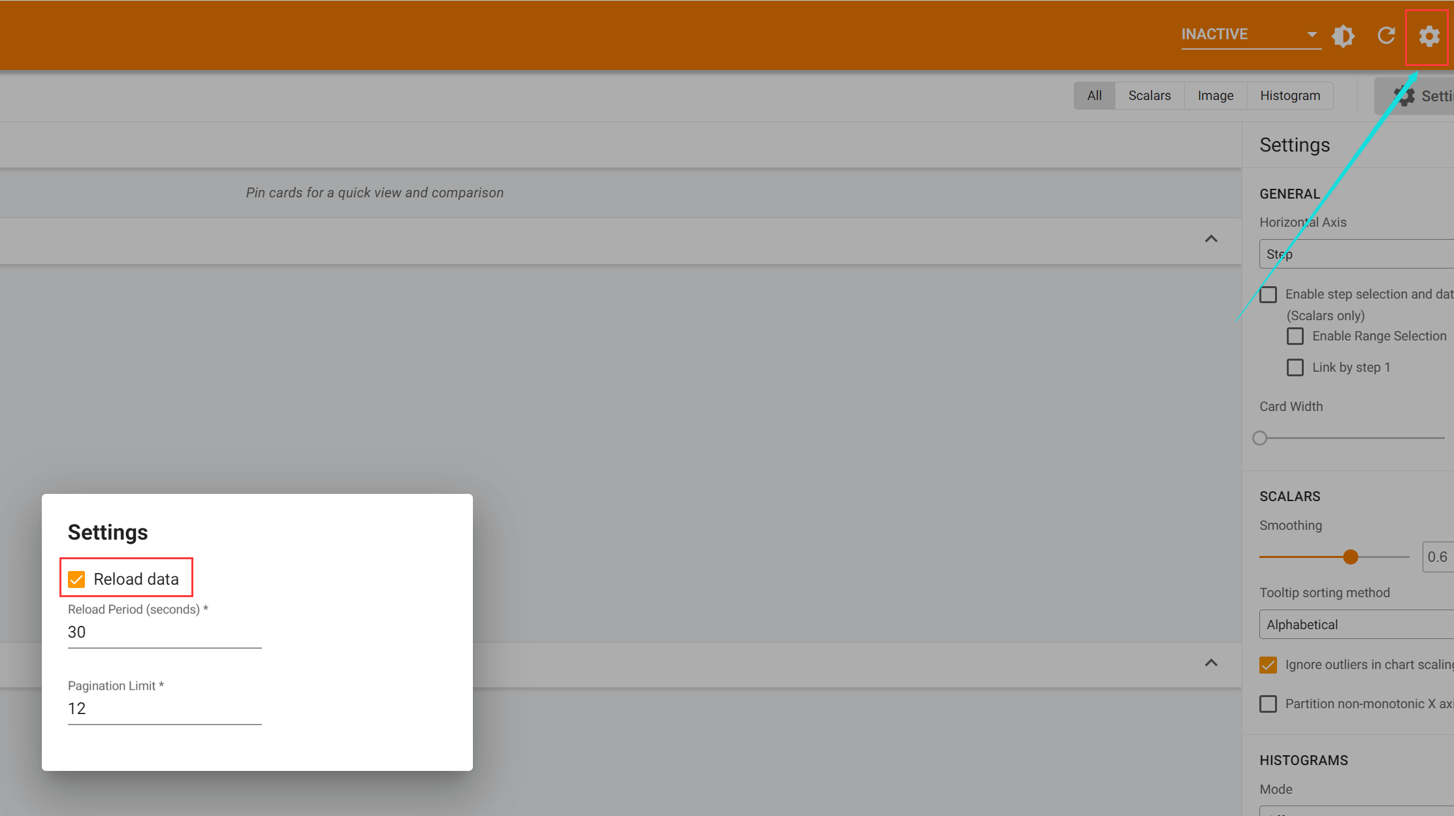Viewport: 1454px width, 816px height.
Task: Disable Ignore outliers in chart scaling
Action: pos(1268,665)
